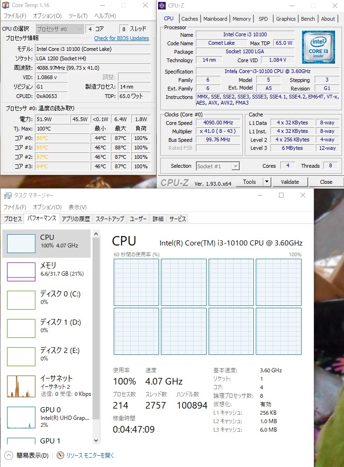Open Core Temp オプション(O) menu
344x467 pixels.
(x=47, y=16)
